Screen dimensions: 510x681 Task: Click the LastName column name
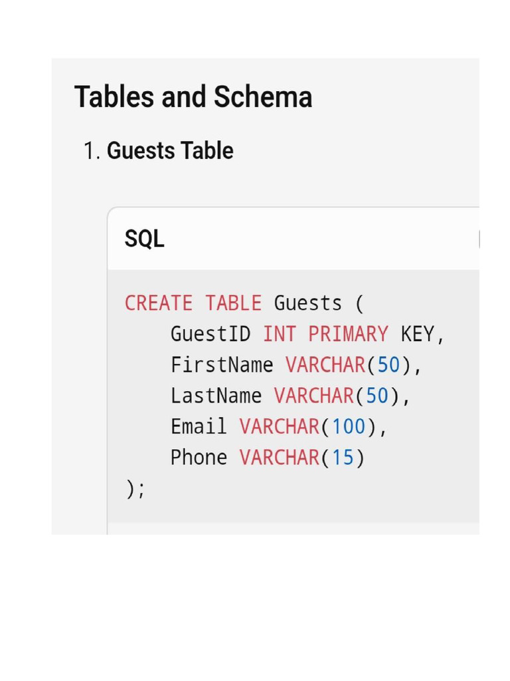(216, 396)
